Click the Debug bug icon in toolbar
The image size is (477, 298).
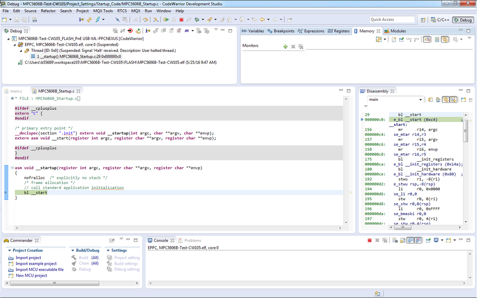[197, 20]
